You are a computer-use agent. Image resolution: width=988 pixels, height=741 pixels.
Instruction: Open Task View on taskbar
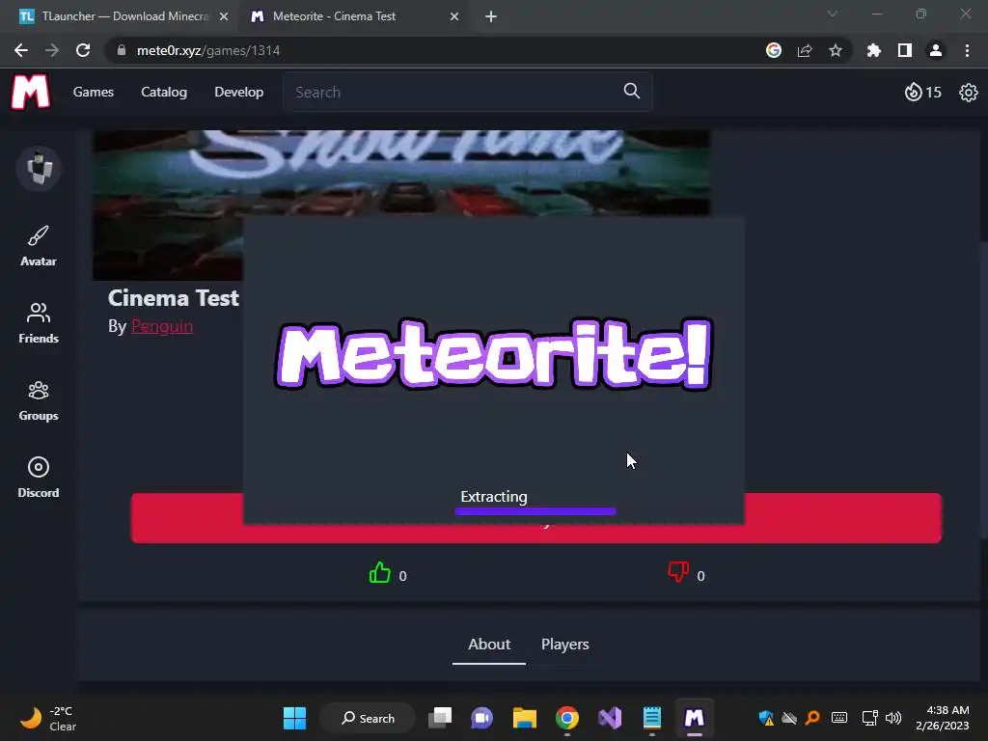pyautogui.click(x=440, y=718)
